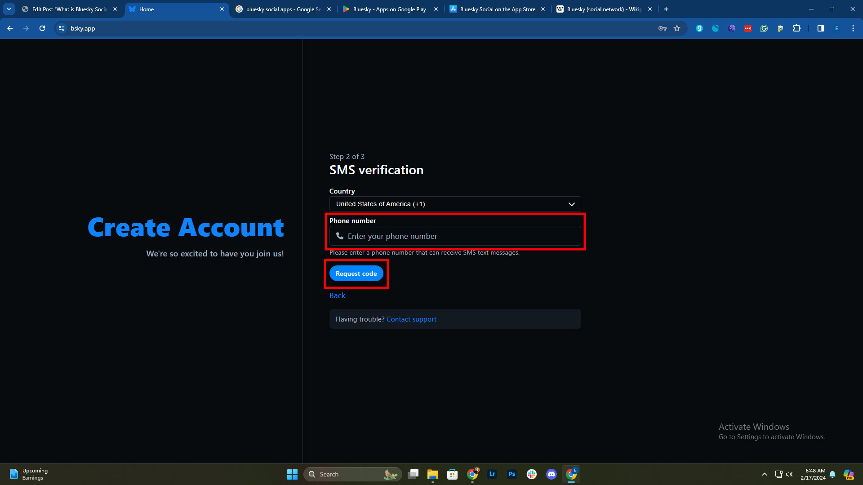Open Lightroom from the taskbar
The image size is (863, 485).
pos(492,474)
